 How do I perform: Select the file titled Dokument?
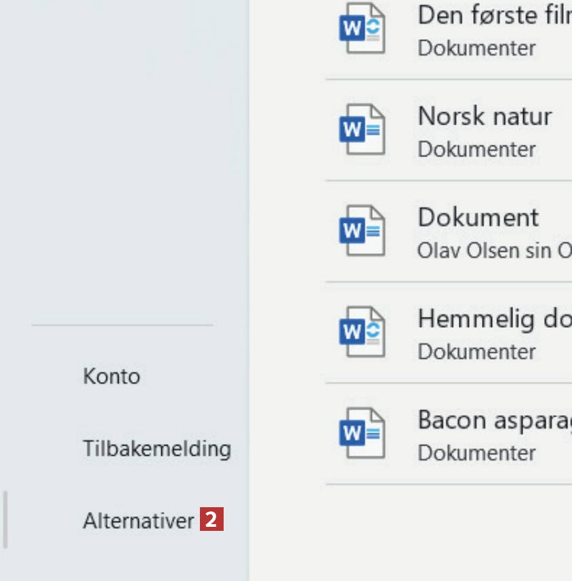478,217
